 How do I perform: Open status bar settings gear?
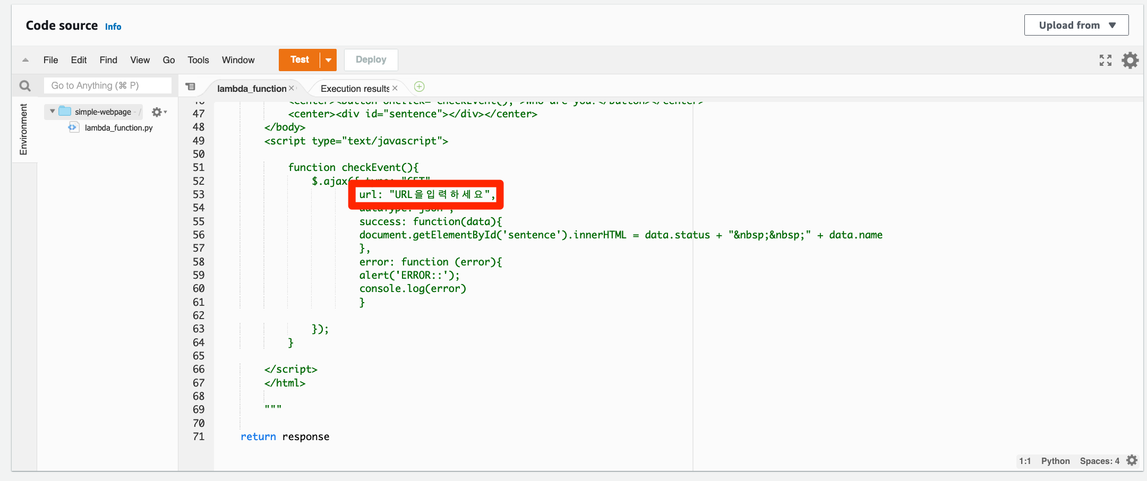pyautogui.click(x=1132, y=460)
